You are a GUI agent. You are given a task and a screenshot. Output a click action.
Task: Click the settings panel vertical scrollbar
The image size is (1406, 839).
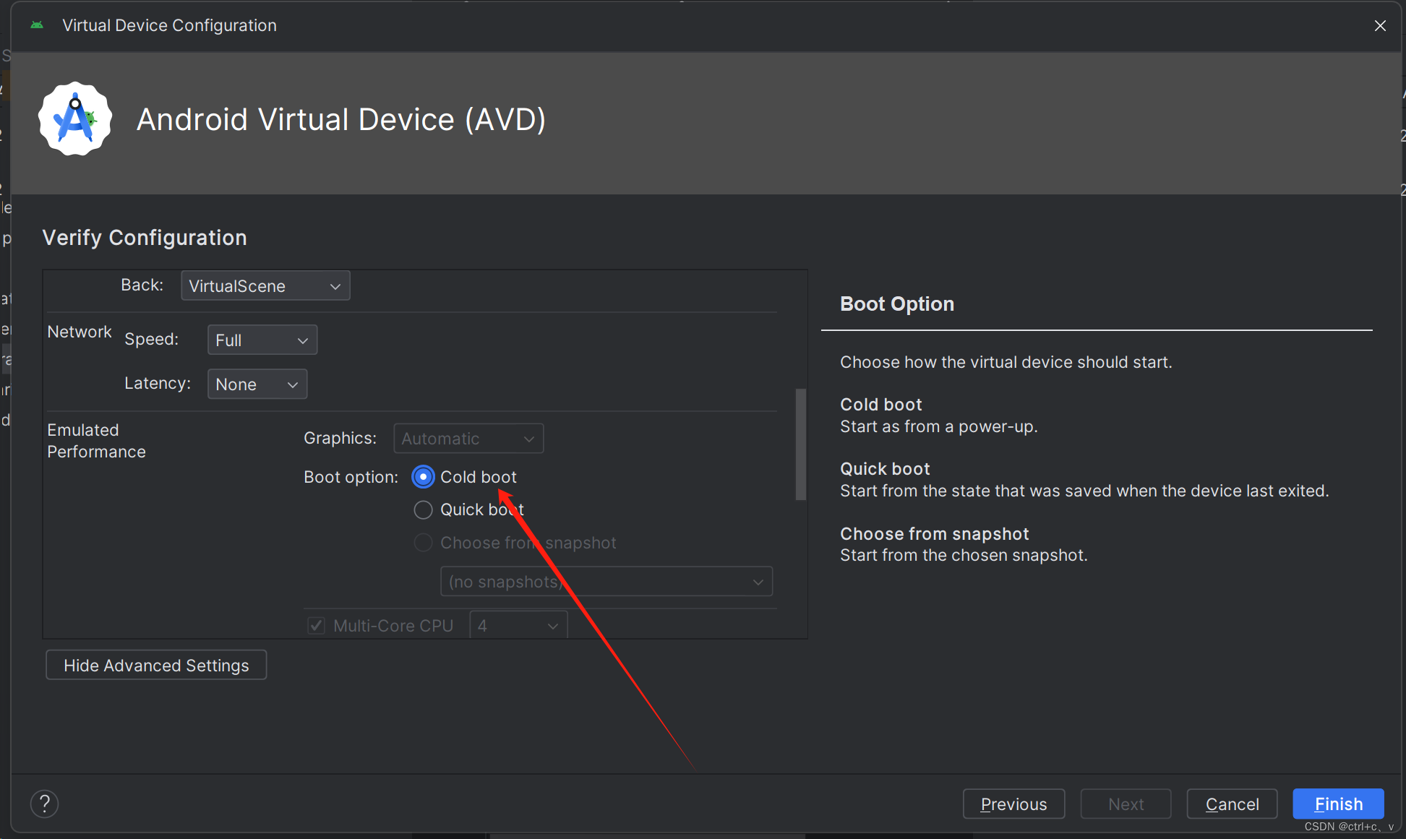pyautogui.click(x=800, y=444)
